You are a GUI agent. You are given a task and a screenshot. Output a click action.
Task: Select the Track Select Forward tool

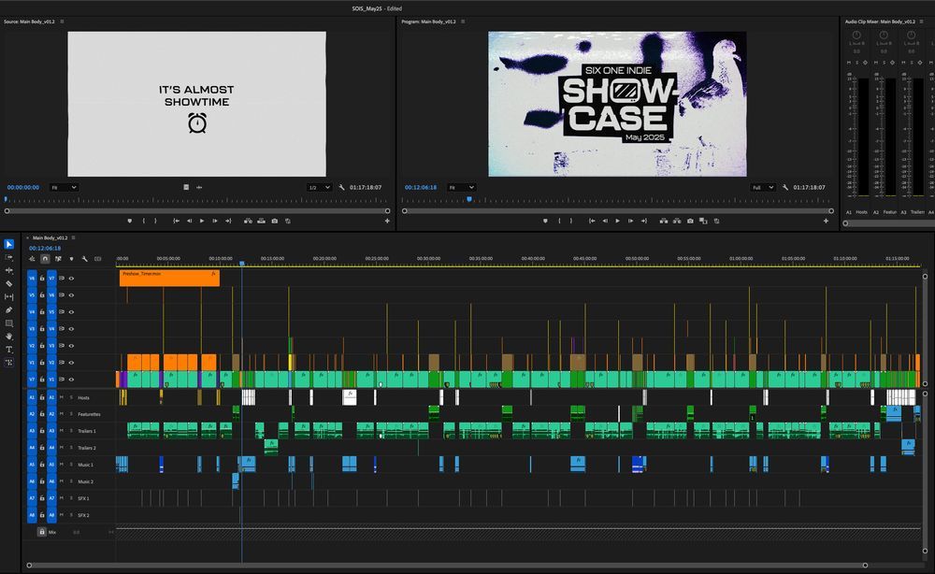pos(9,257)
